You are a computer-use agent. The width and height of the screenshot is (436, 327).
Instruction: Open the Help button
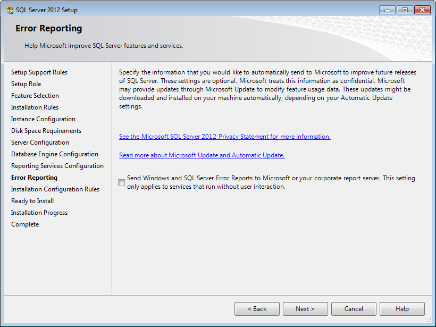pos(402,309)
